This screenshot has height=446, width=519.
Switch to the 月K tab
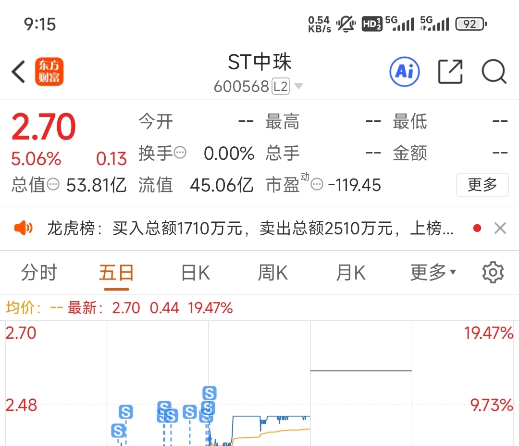coord(350,273)
